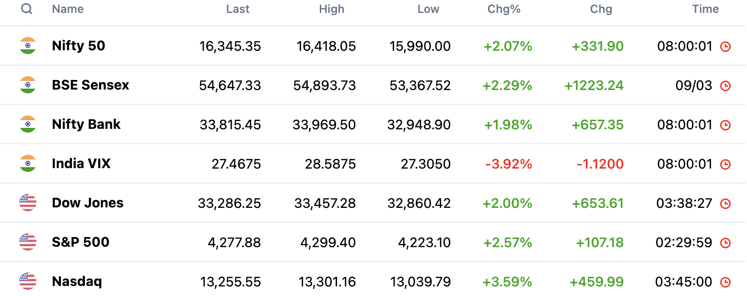Sort table by Name column header
Image resolution: width=747 pixels, height=296 pixels.
pos(68,9)
